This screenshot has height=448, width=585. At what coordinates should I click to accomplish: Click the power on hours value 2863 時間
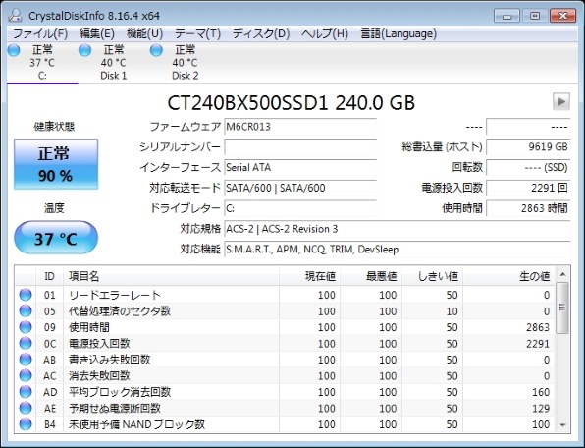[x=529, y=208]
